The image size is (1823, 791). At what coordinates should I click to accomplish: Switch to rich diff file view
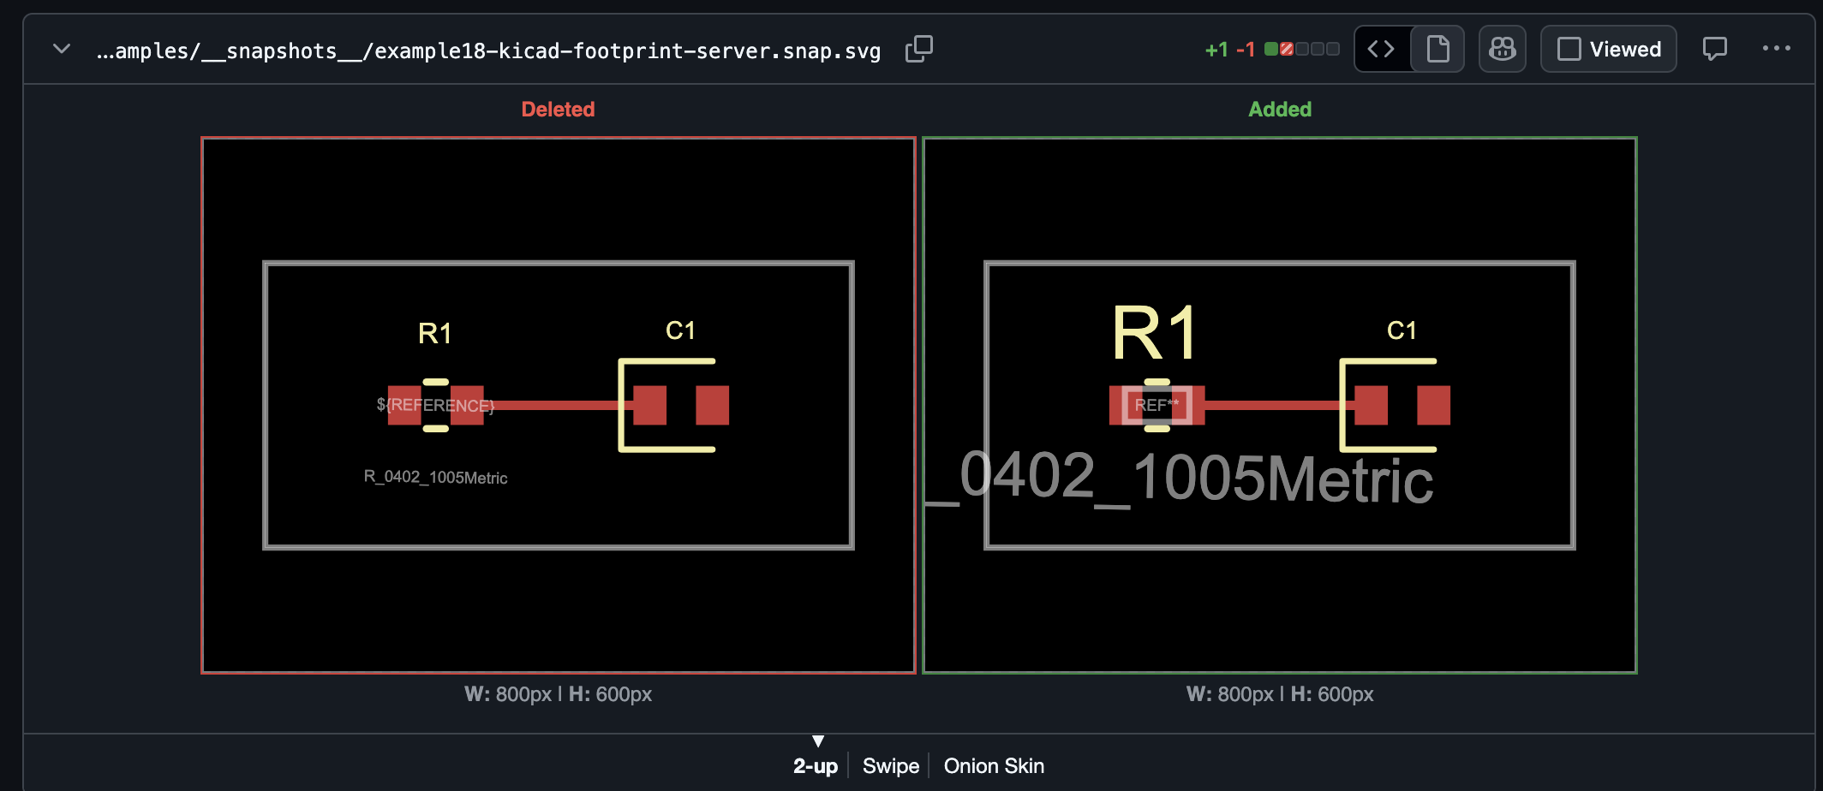coord(1437,49)
